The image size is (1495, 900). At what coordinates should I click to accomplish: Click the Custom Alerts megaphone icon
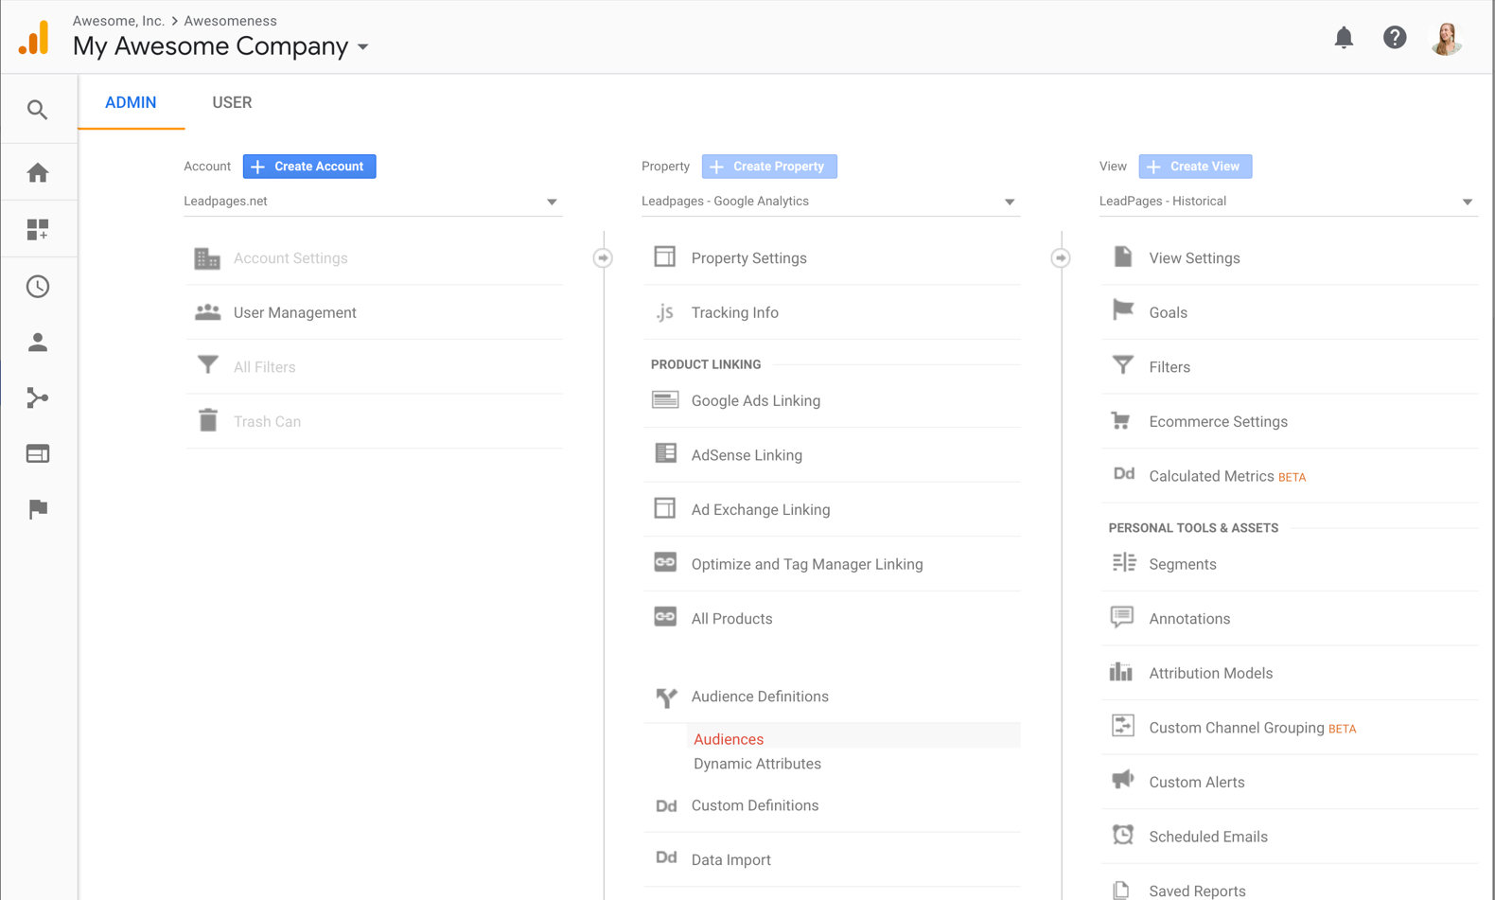pos(1122,780)
